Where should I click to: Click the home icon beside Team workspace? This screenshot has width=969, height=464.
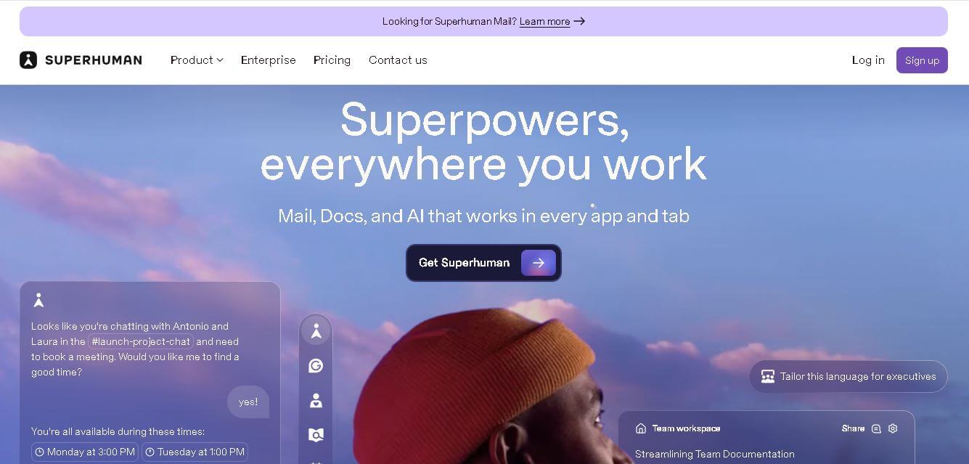pyautogui.click(x=641, y=428)
